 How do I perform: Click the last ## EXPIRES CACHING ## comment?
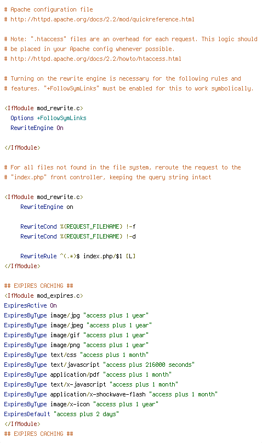[x=39, y=434]
